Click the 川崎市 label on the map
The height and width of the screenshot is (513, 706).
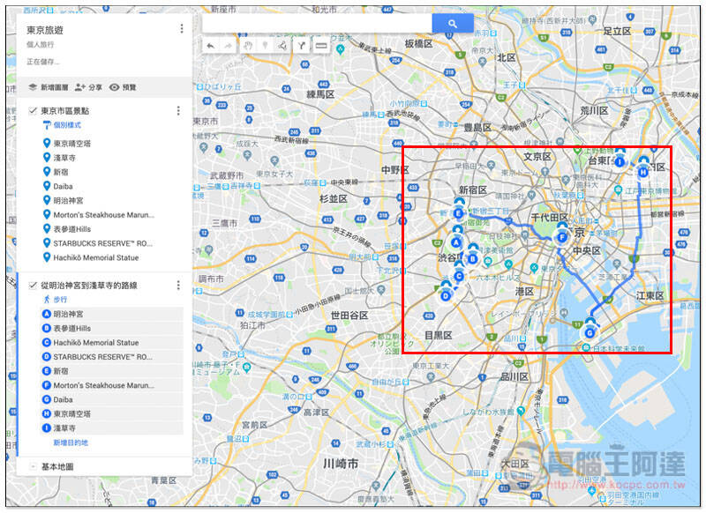click(x=341, y=464)
